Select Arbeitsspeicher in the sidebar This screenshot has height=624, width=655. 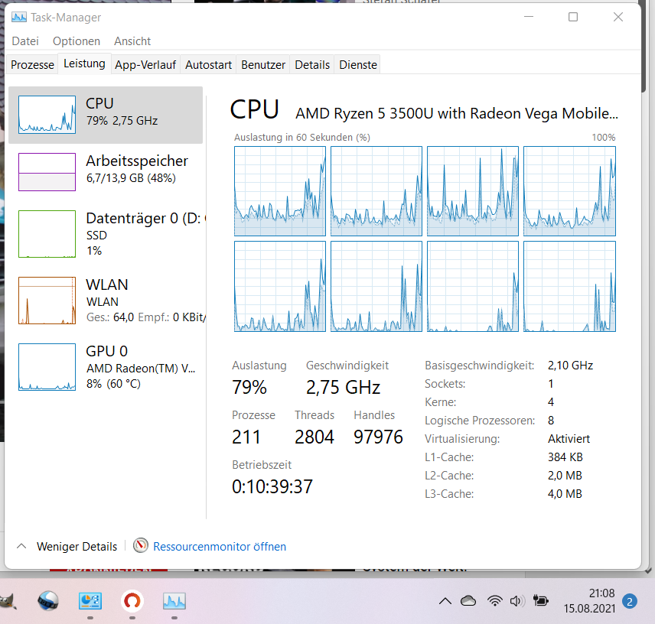tap(106, 171)
